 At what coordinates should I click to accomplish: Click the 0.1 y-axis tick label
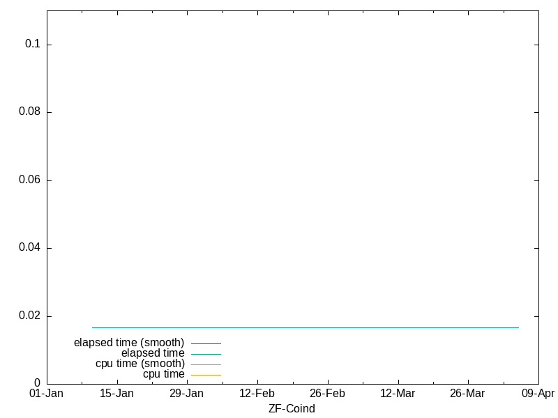point(33,44)
